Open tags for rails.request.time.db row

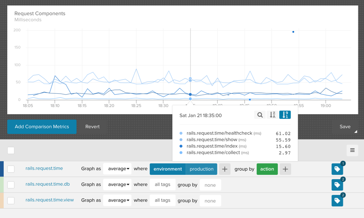coord(337,185)
